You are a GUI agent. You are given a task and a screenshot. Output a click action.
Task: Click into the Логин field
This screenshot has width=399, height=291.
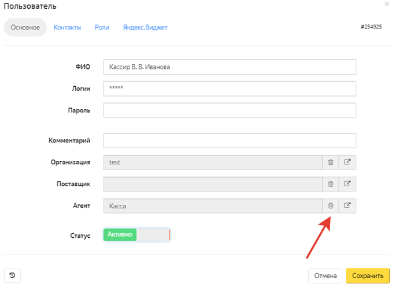point(230,89)
